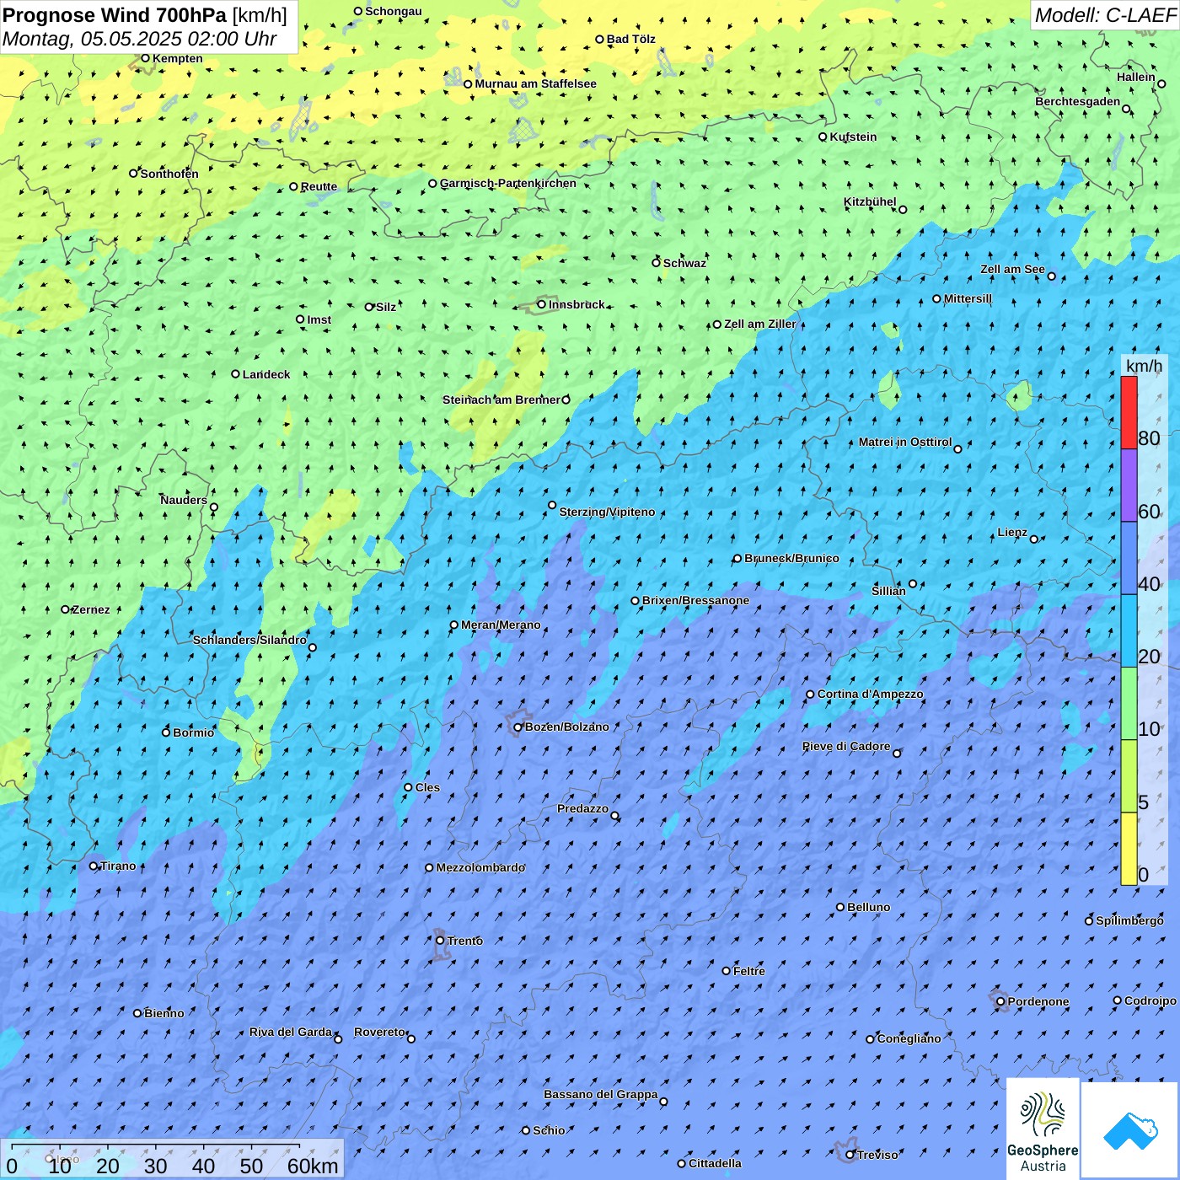Screen dimensions: 1180x1180
Task: Click the yellow 0 km/h legend color
Action: [x=1129, y=849]
